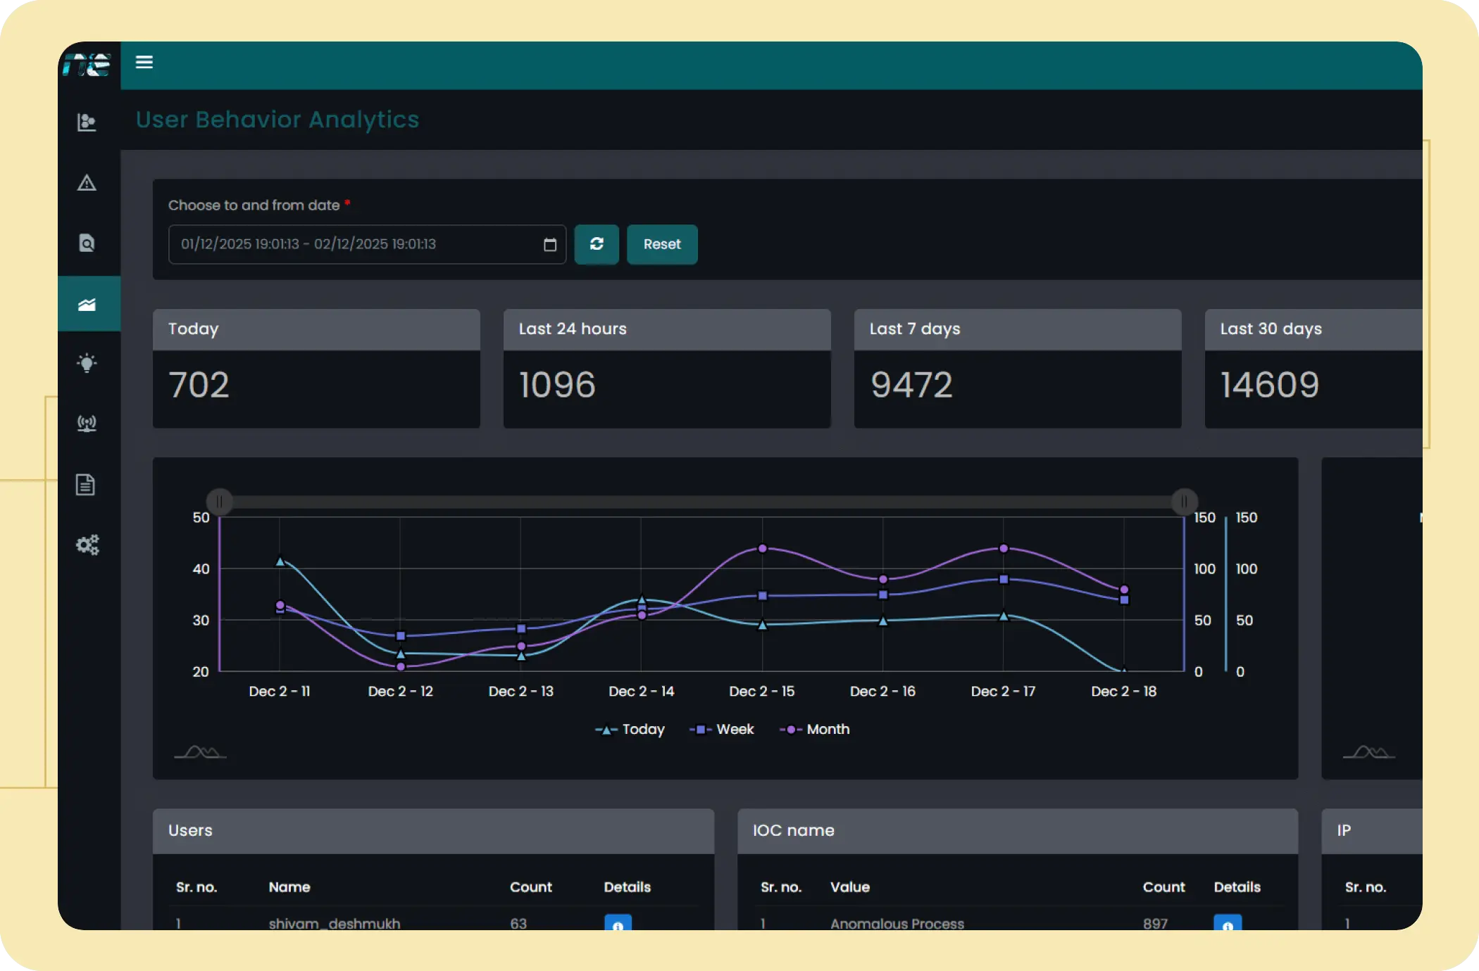Open the dashboard chart sidebar icon

tap(87, 122)
